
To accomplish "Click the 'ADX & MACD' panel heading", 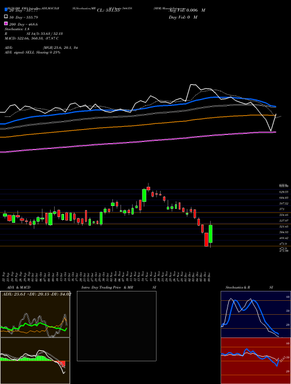I will coord(19,287).
